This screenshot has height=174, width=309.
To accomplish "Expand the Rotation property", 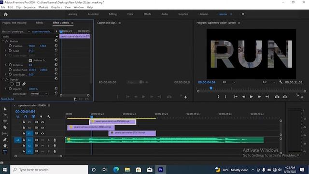I will tap(5, 65).
